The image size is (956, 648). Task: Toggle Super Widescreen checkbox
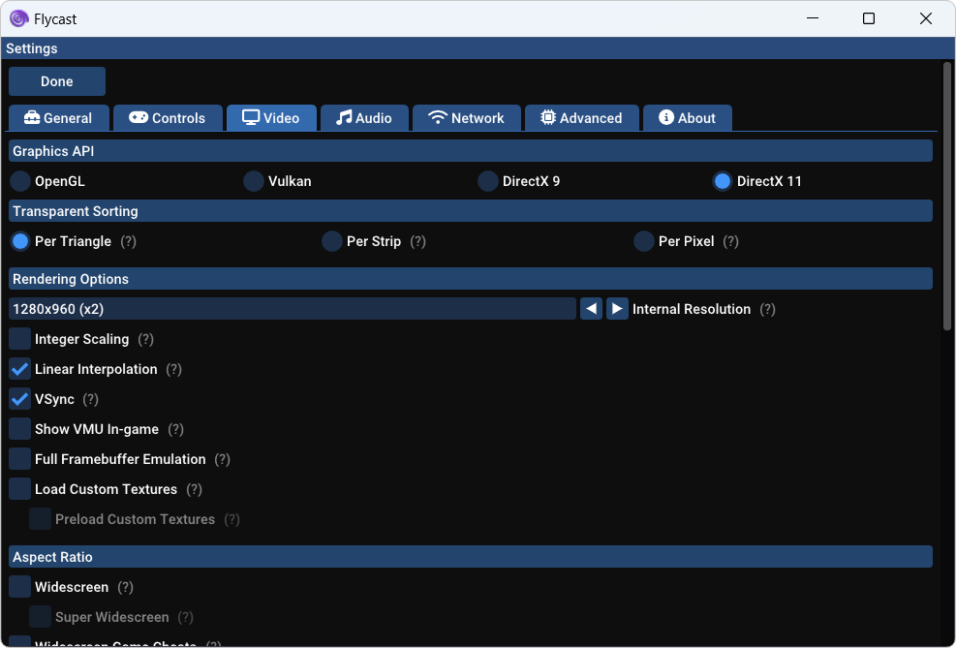(41, 617)
